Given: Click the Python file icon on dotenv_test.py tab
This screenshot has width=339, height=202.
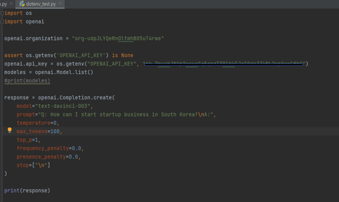Looking at the screenshot, I should coord(22,3).
